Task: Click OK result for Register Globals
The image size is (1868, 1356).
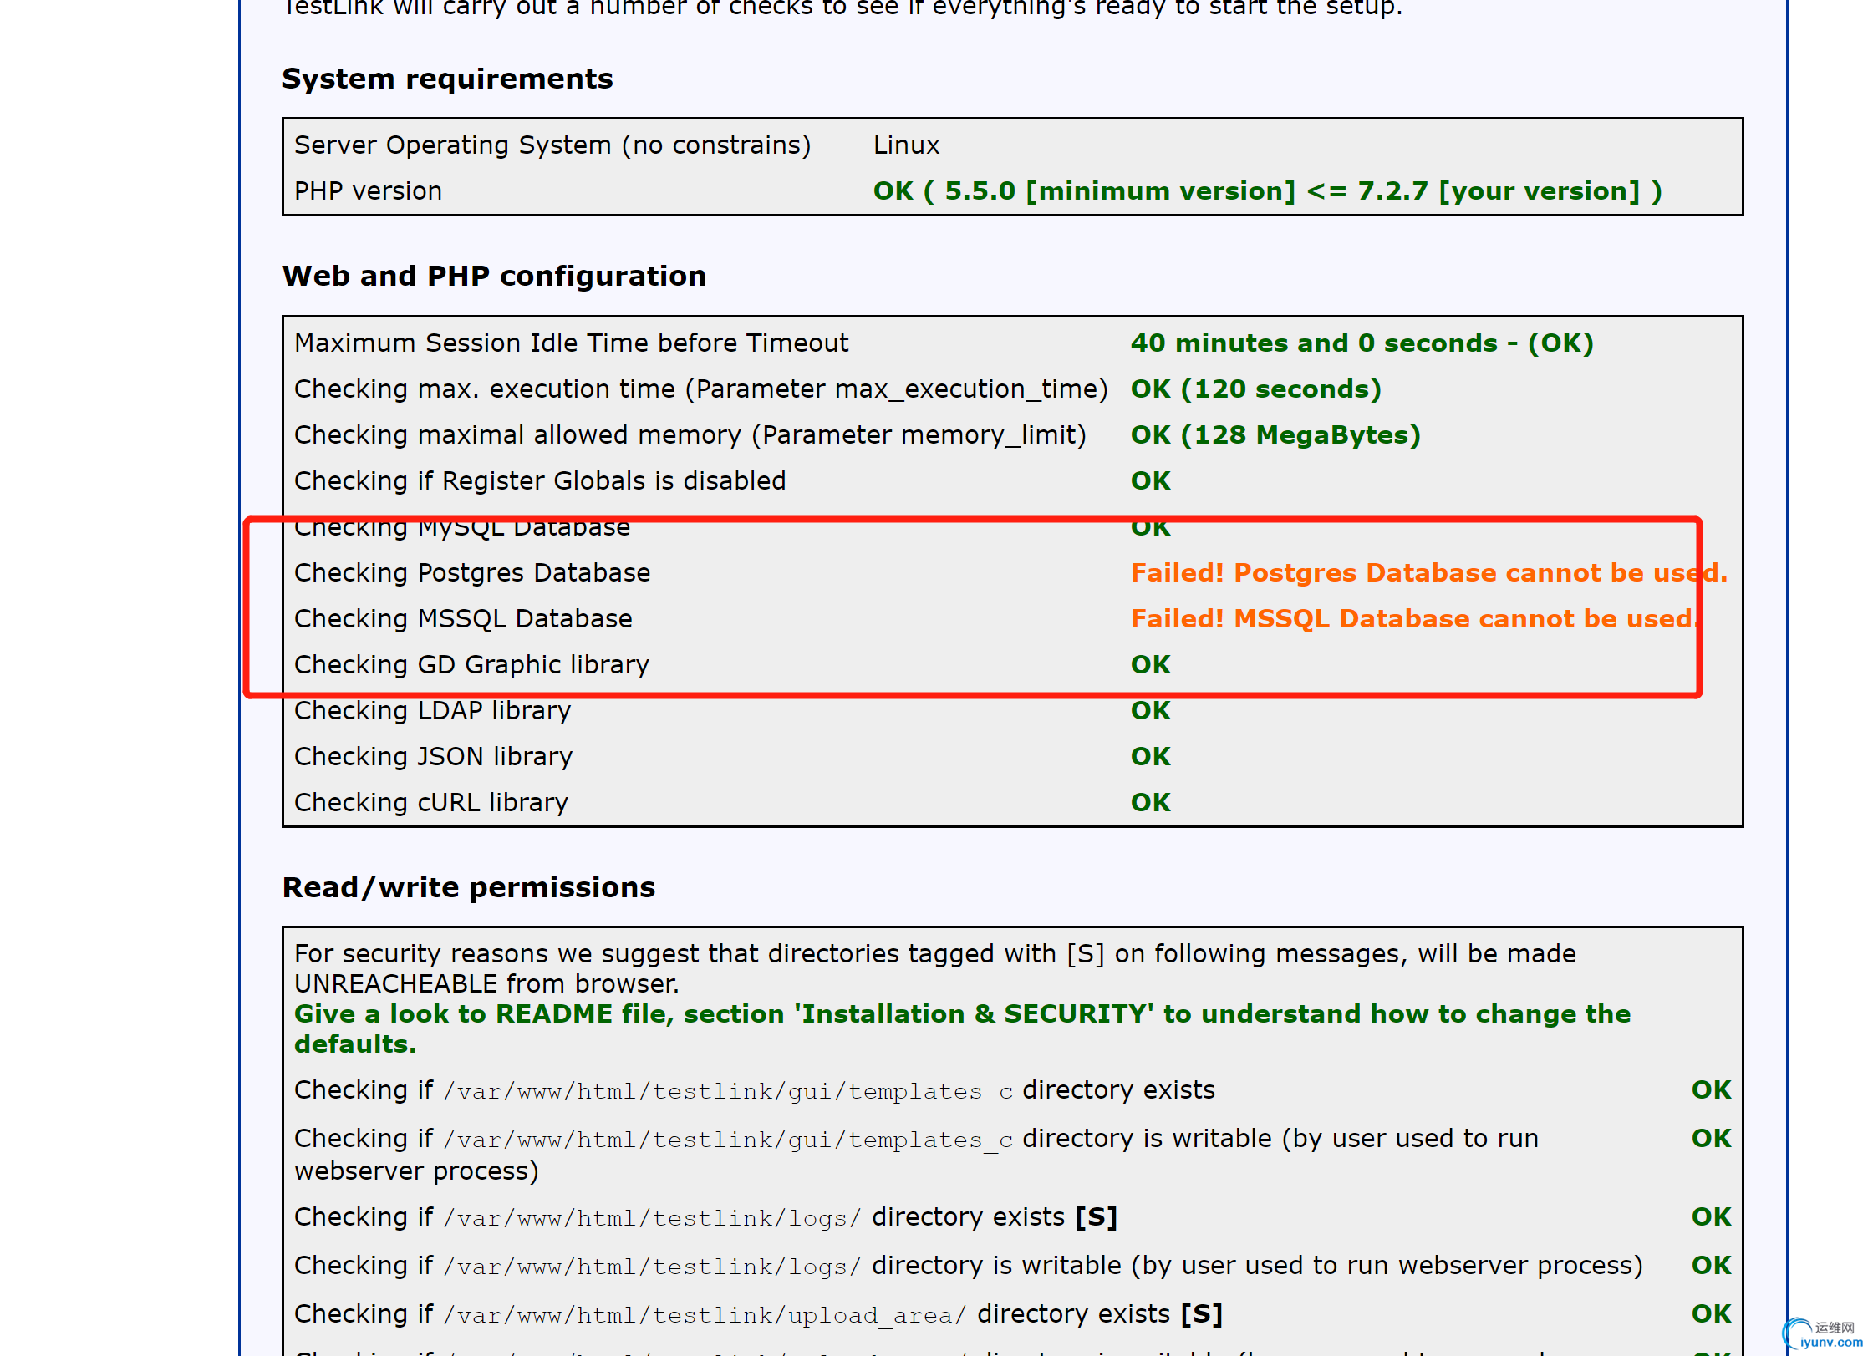Action: 1150,481
